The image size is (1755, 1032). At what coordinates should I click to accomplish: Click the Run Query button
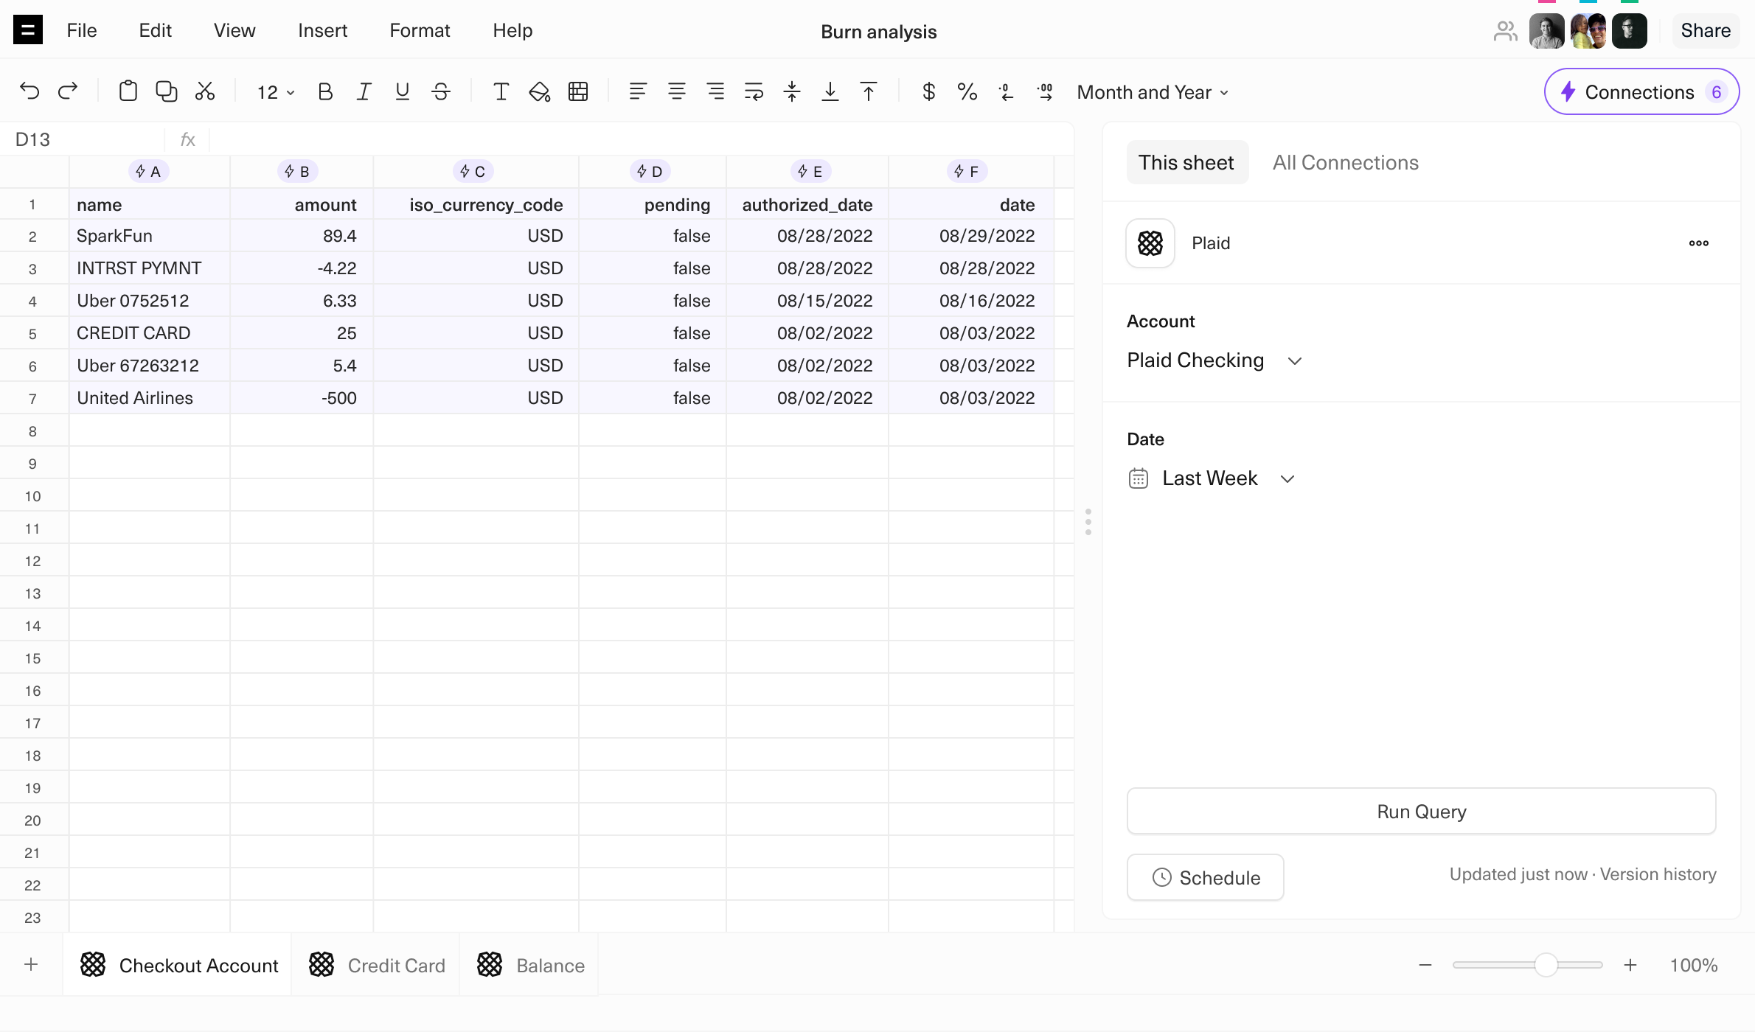coord(1421,812)
